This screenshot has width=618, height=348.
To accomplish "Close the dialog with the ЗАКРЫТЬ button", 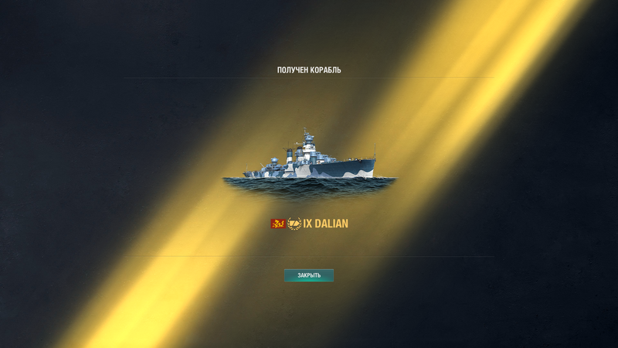I will tap(309, 275).
